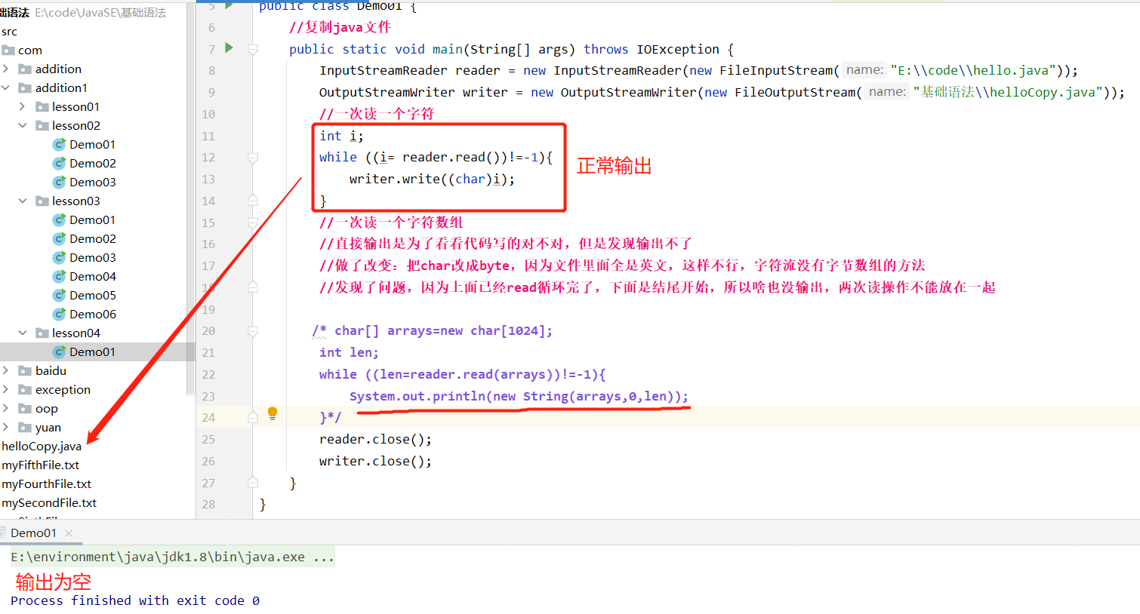This screenshot has width=1140, height=614.
Task: Click the baidu folder icon
Action: click(x=25, y=370)
